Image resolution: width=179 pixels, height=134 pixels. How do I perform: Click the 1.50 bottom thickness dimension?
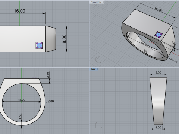pos(20,117)
